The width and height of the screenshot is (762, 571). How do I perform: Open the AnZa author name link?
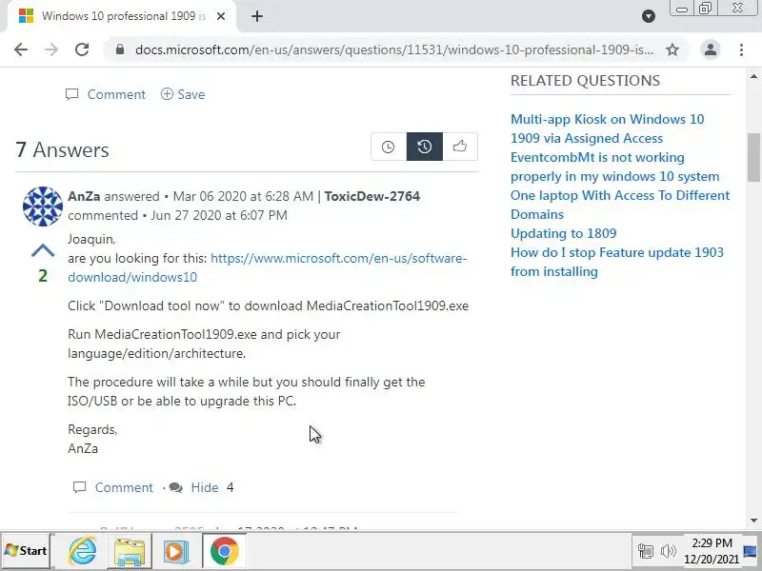tap(84, 196)
